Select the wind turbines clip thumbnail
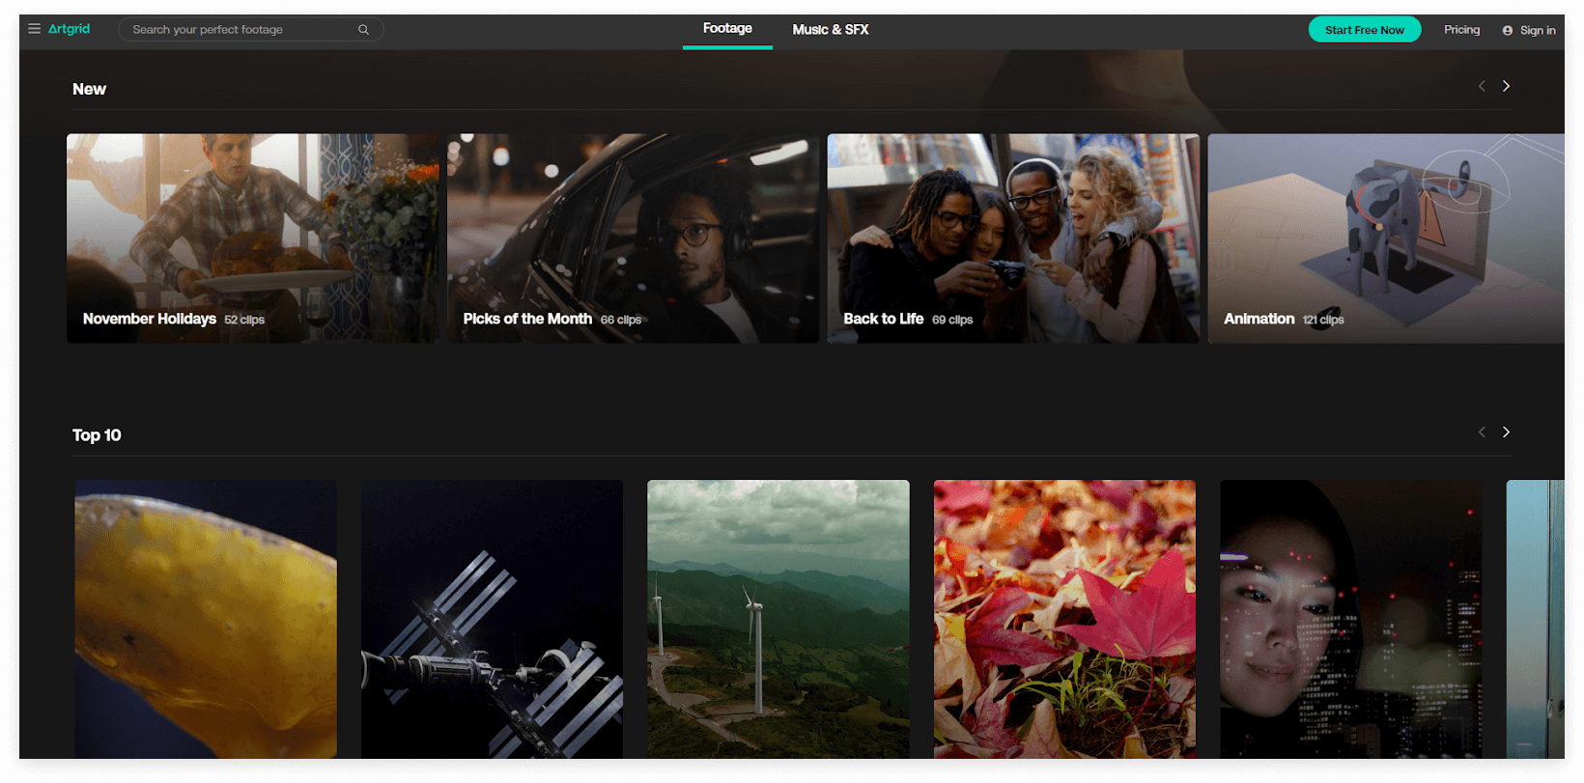Screen dimensions: 1584x783 click(778, 619)
